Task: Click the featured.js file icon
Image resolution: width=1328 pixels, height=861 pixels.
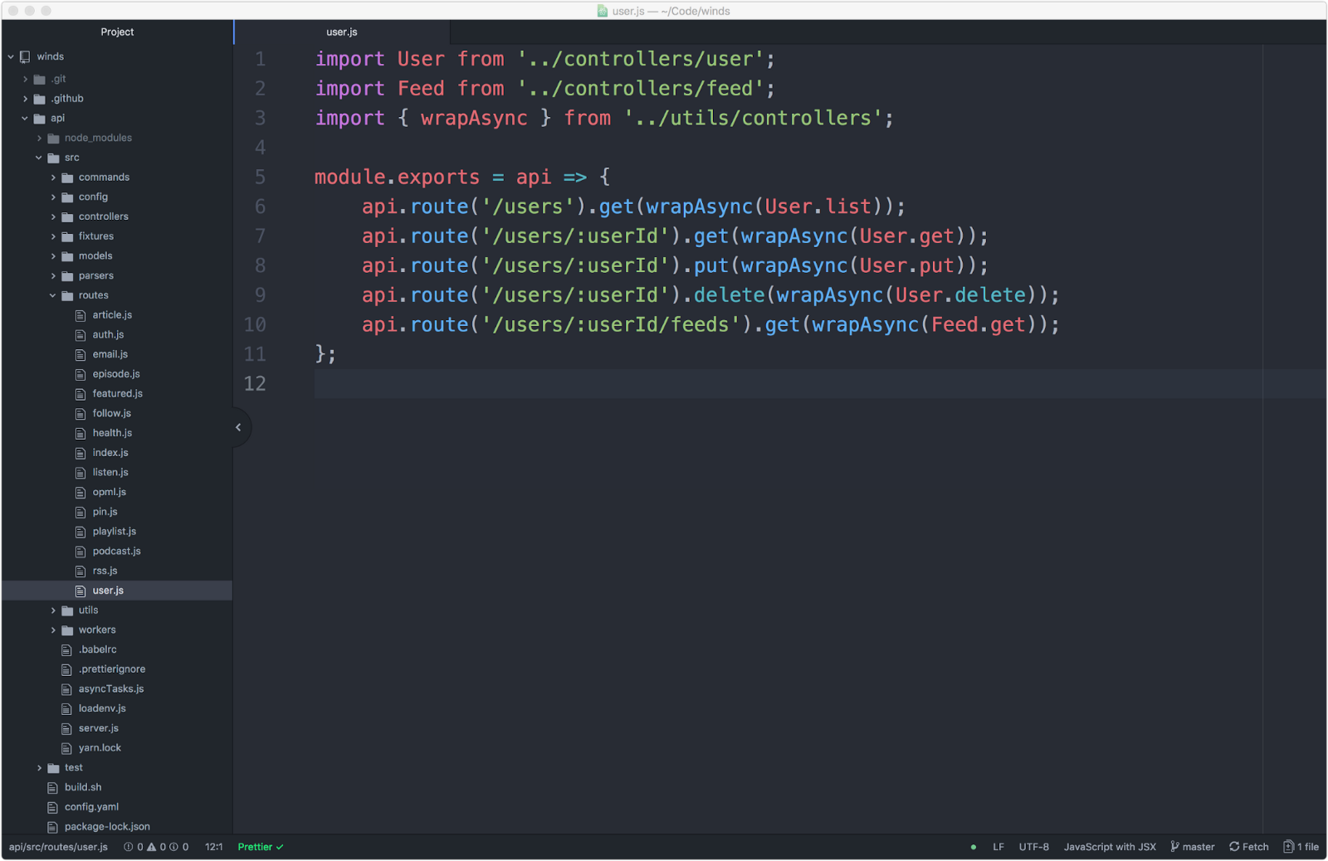Action: click(x=81, y=394)
